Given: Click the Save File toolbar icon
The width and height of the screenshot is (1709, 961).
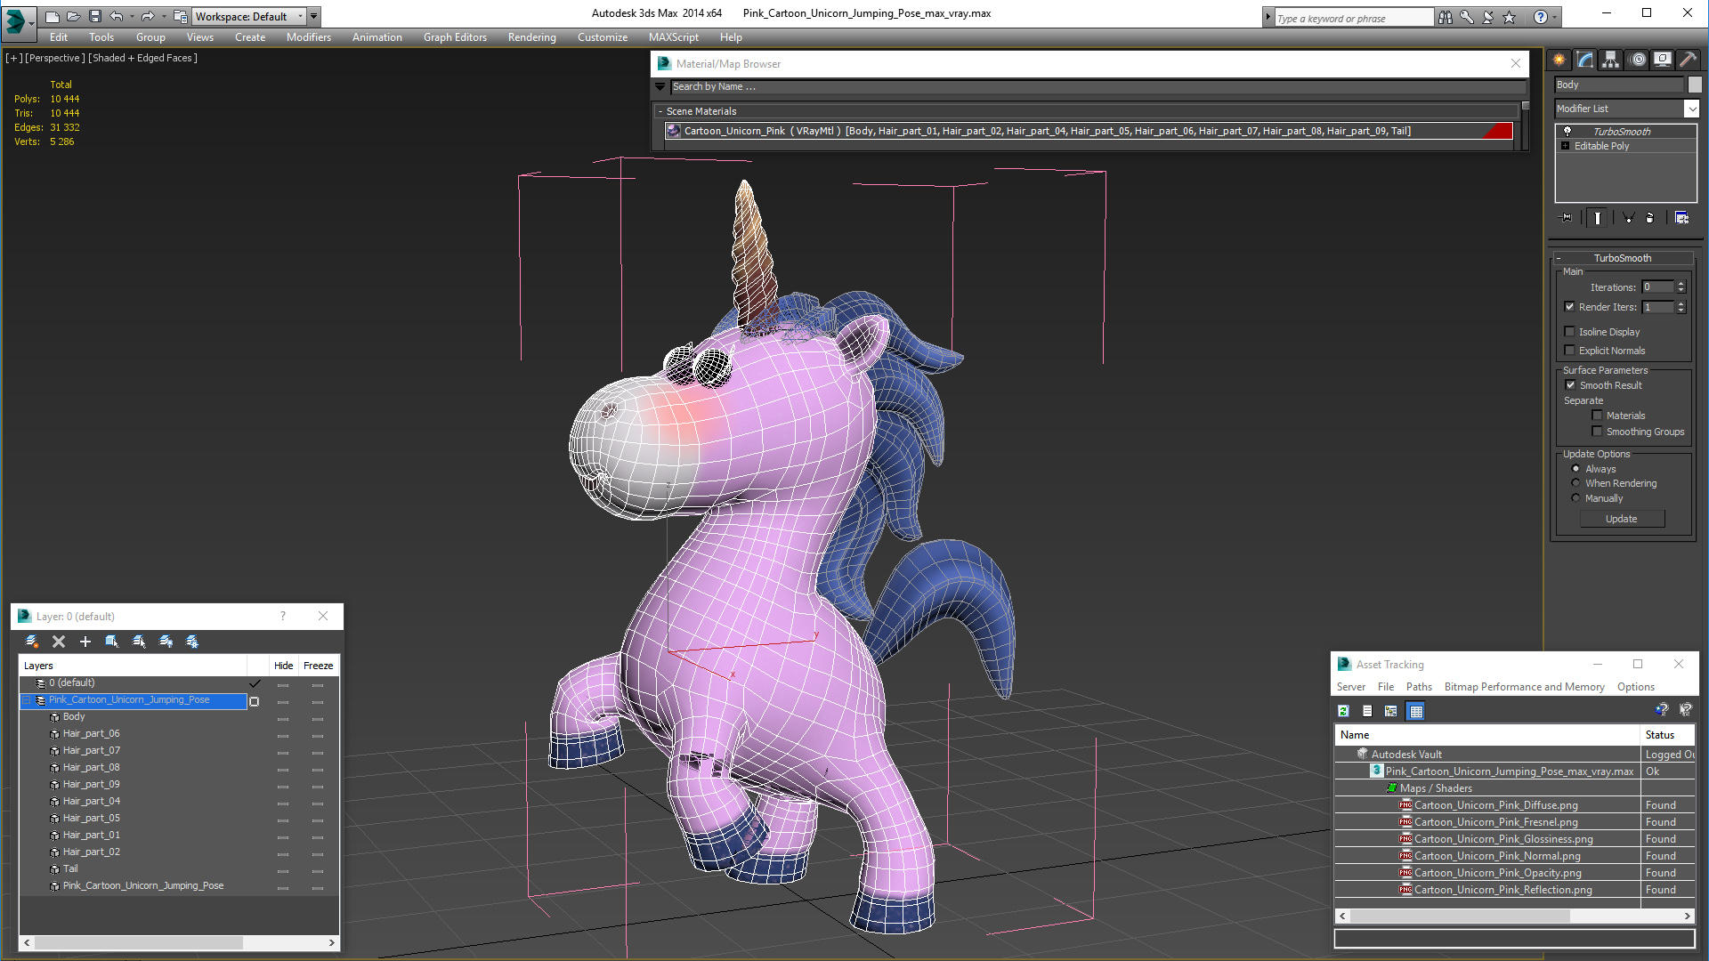Looking at the screenshot, I should click(95, 16).
